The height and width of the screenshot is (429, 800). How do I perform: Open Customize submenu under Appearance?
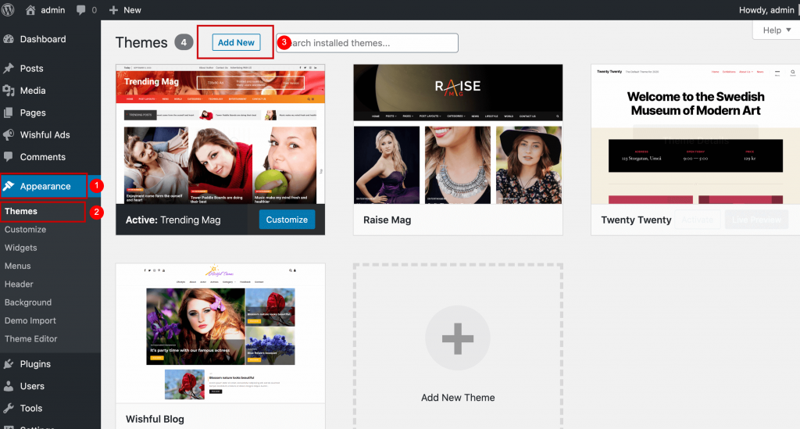[26, 230]
